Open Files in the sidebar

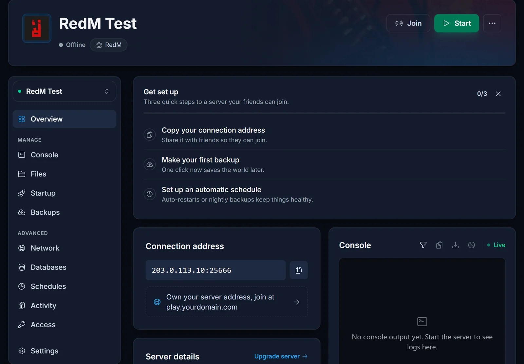tap(65, 174)
